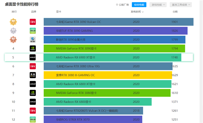The image size is (203, 123).
Task: Click the bronze trophy rank 3 badge
Action: (x=13, y=40)
